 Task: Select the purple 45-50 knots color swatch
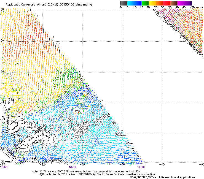click(188, 3)
